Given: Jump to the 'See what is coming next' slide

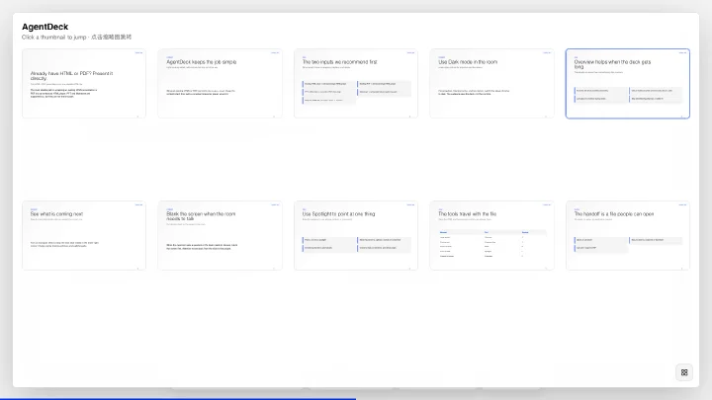Looking at the screenshot, I should [x=84, y=235].
